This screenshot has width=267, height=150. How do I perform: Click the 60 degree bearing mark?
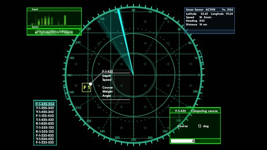[166, 19]
